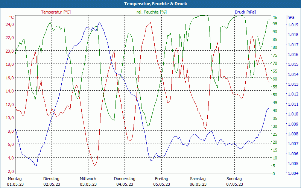The width and height of the screenshot is (301, 188).
Task: Click the 'Freitag' day label
Action: pos(161,179)
